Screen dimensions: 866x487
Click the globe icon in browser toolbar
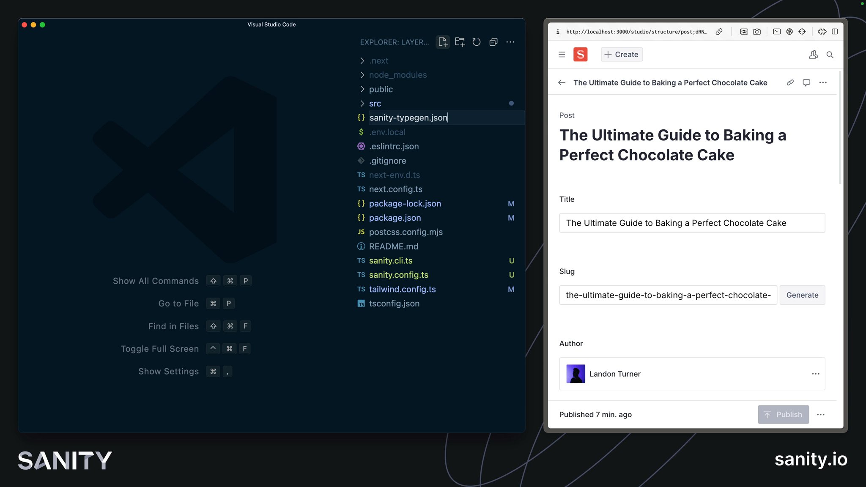point(789,32)
